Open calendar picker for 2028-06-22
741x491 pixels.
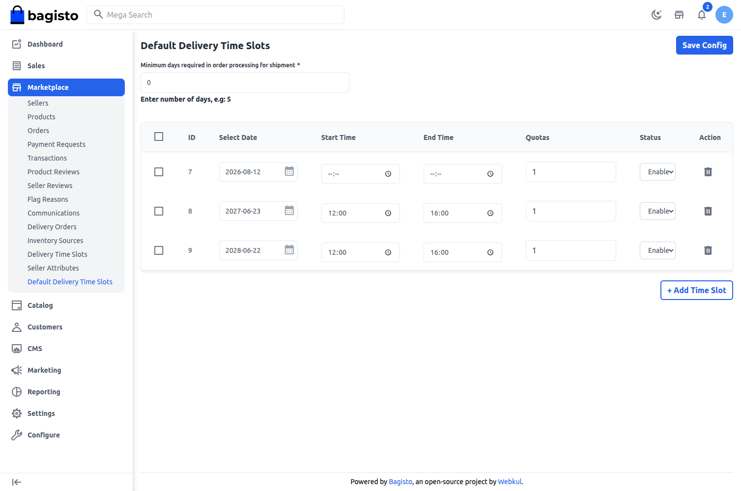289,250
